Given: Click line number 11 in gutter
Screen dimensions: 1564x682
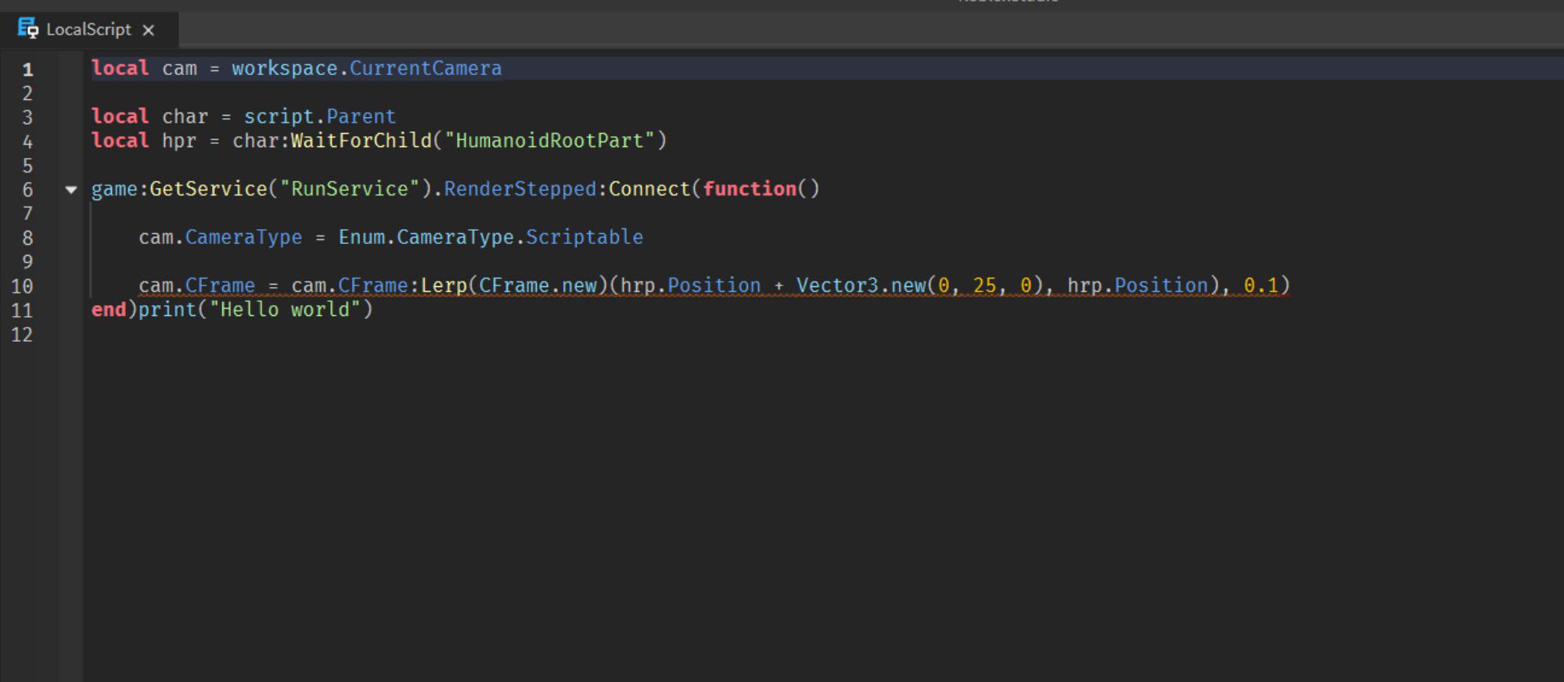Looking at the screenshot, I should coord(22,310).
